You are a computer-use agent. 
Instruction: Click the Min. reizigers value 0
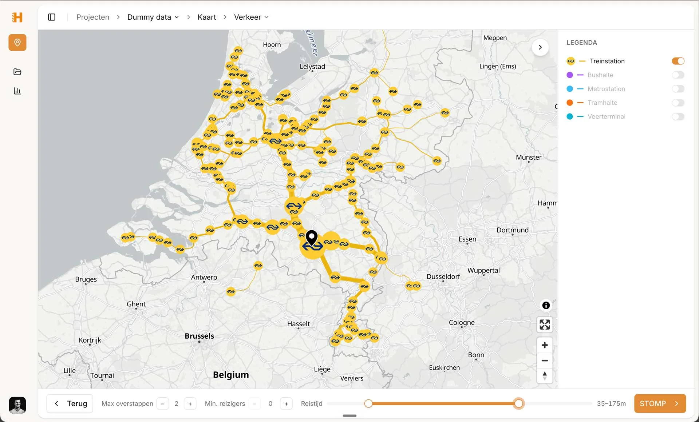[x=270, y=403]
